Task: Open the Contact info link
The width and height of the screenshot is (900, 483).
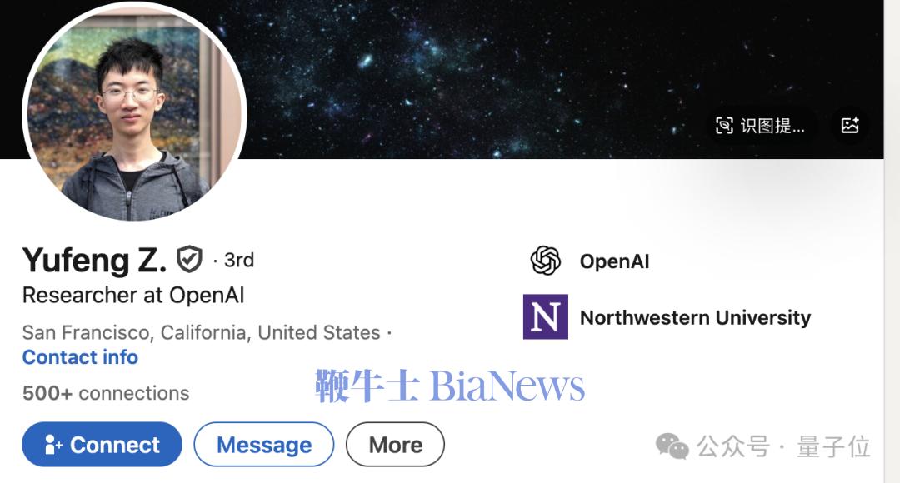Action: pos(80,356)
